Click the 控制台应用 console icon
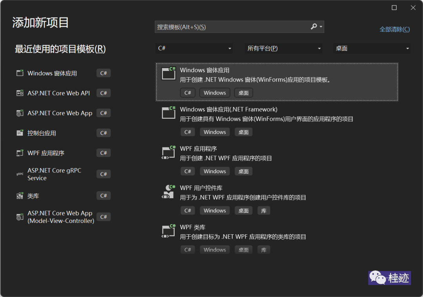Screen dimensions: 423x297 20,133
